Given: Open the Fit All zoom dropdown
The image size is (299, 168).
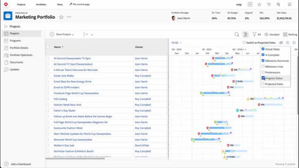Looking at the screenshot, I should tap(176, 43).
